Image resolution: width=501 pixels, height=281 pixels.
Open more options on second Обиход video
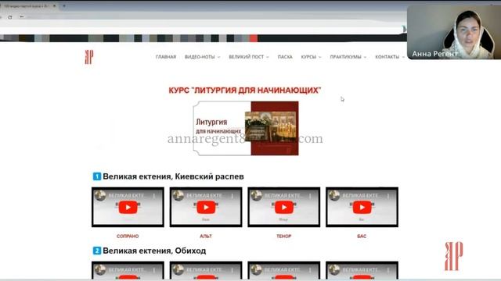(x=232, y=270)
